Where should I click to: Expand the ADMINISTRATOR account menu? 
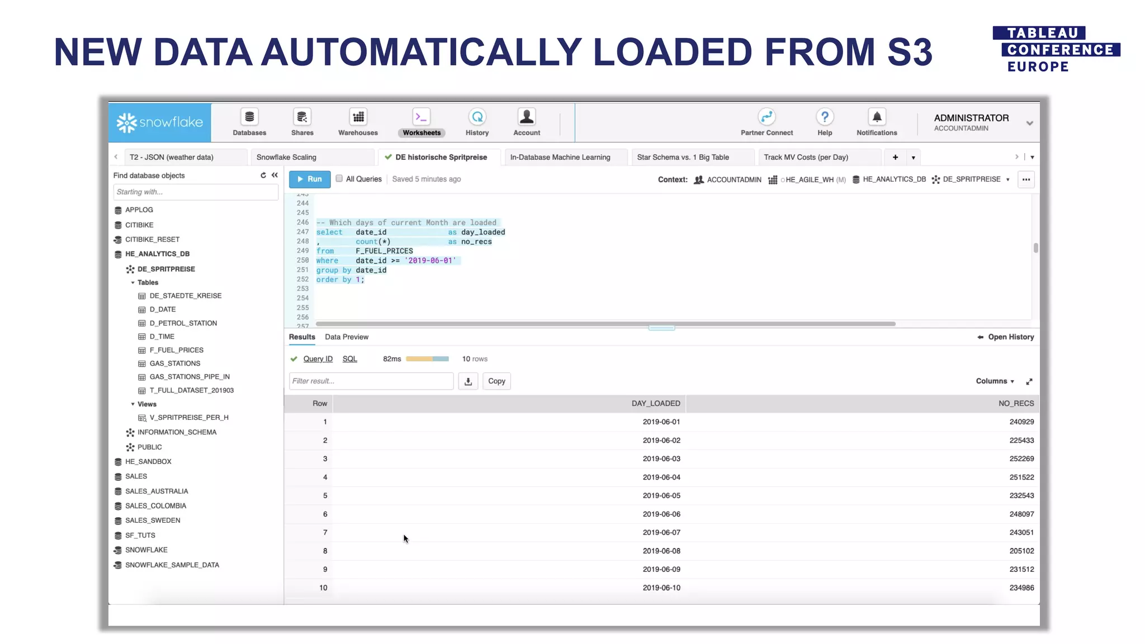pyautogui.click(x=1029, y=123)
